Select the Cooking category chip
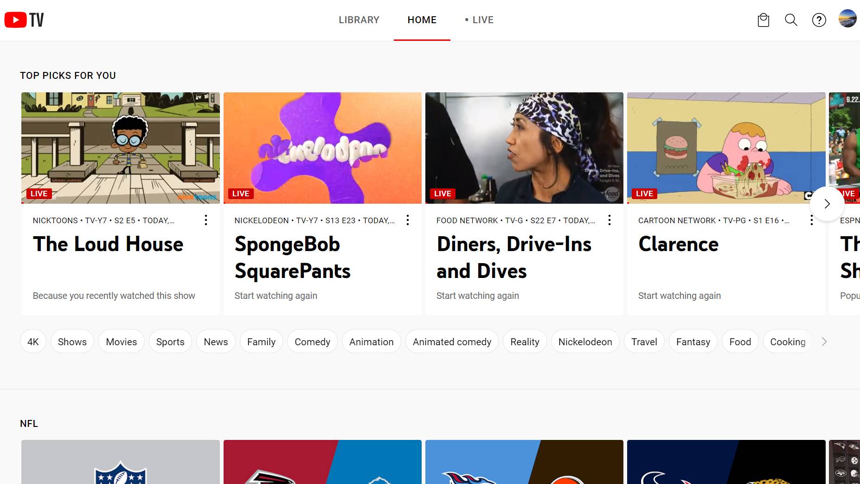Screen dimensions: 860x484 (787, 342)
